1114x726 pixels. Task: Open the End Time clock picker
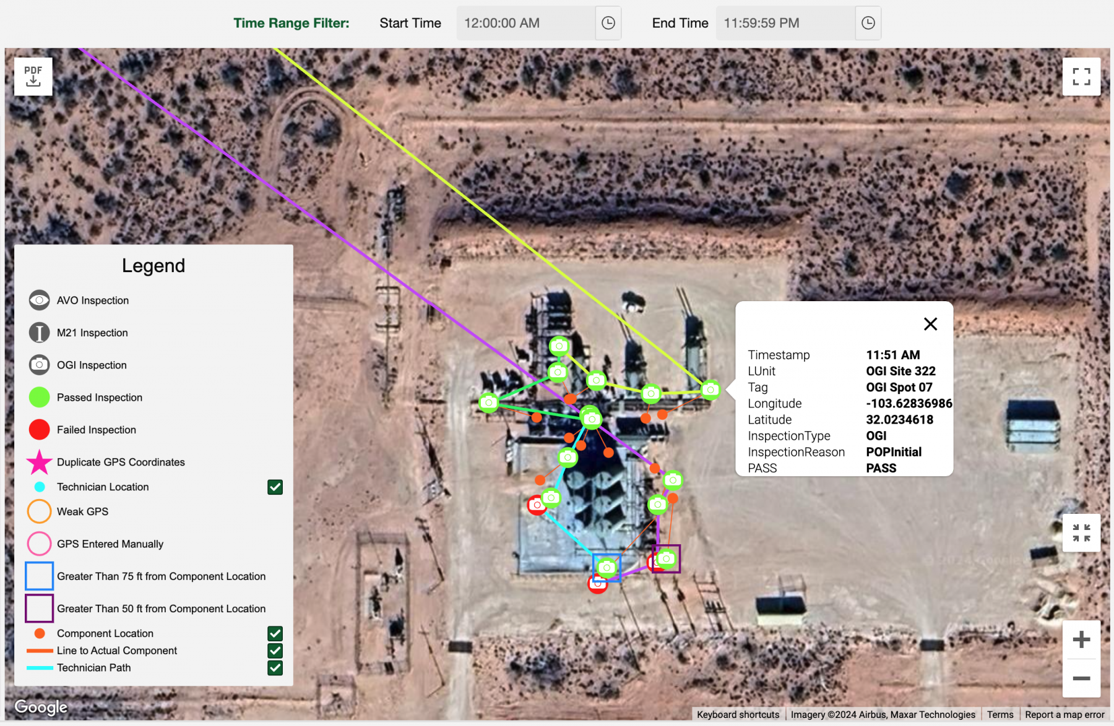pyautogui.click(x=868, y=23)
